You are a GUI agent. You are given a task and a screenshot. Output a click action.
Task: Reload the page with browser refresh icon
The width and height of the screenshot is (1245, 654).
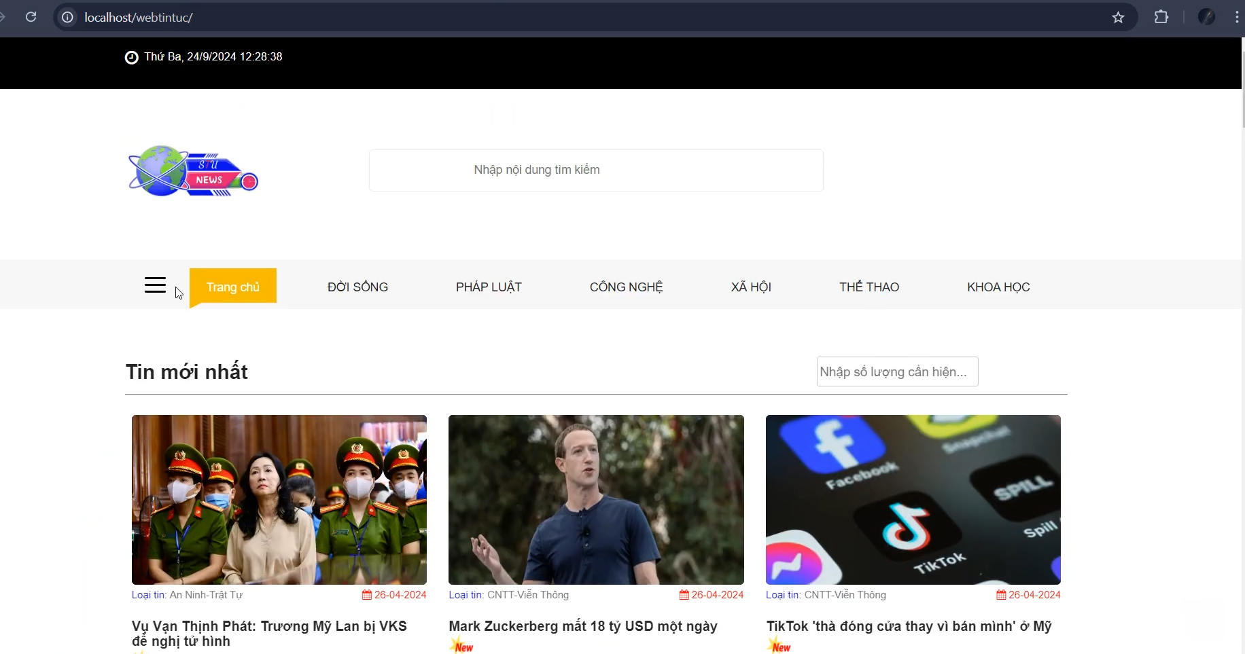[x=31, y=17]
